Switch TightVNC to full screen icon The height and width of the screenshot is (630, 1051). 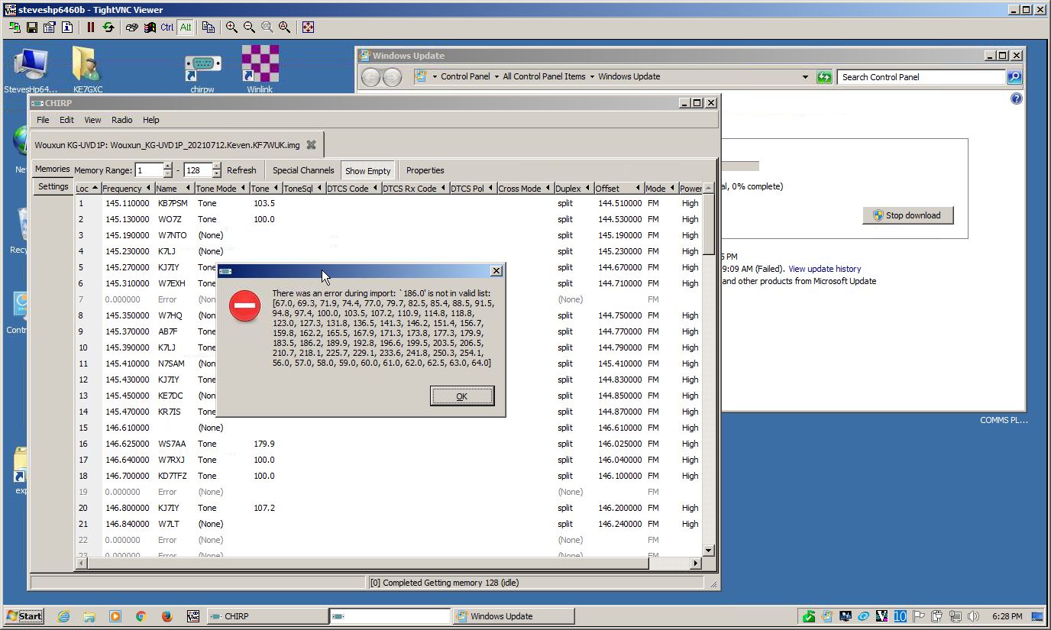click(x=309, y=27)
